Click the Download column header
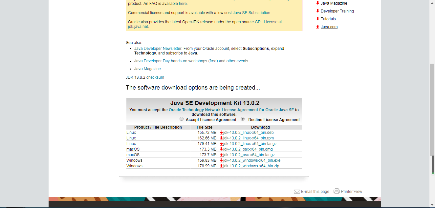Viewport: 435px width, 208px height. tap(260, 127)
